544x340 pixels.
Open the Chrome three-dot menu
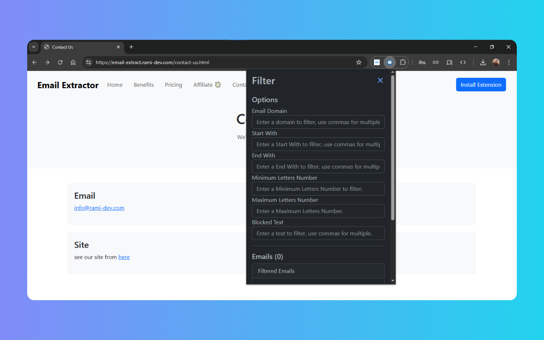pyautogui.click(x=509, y=62)
